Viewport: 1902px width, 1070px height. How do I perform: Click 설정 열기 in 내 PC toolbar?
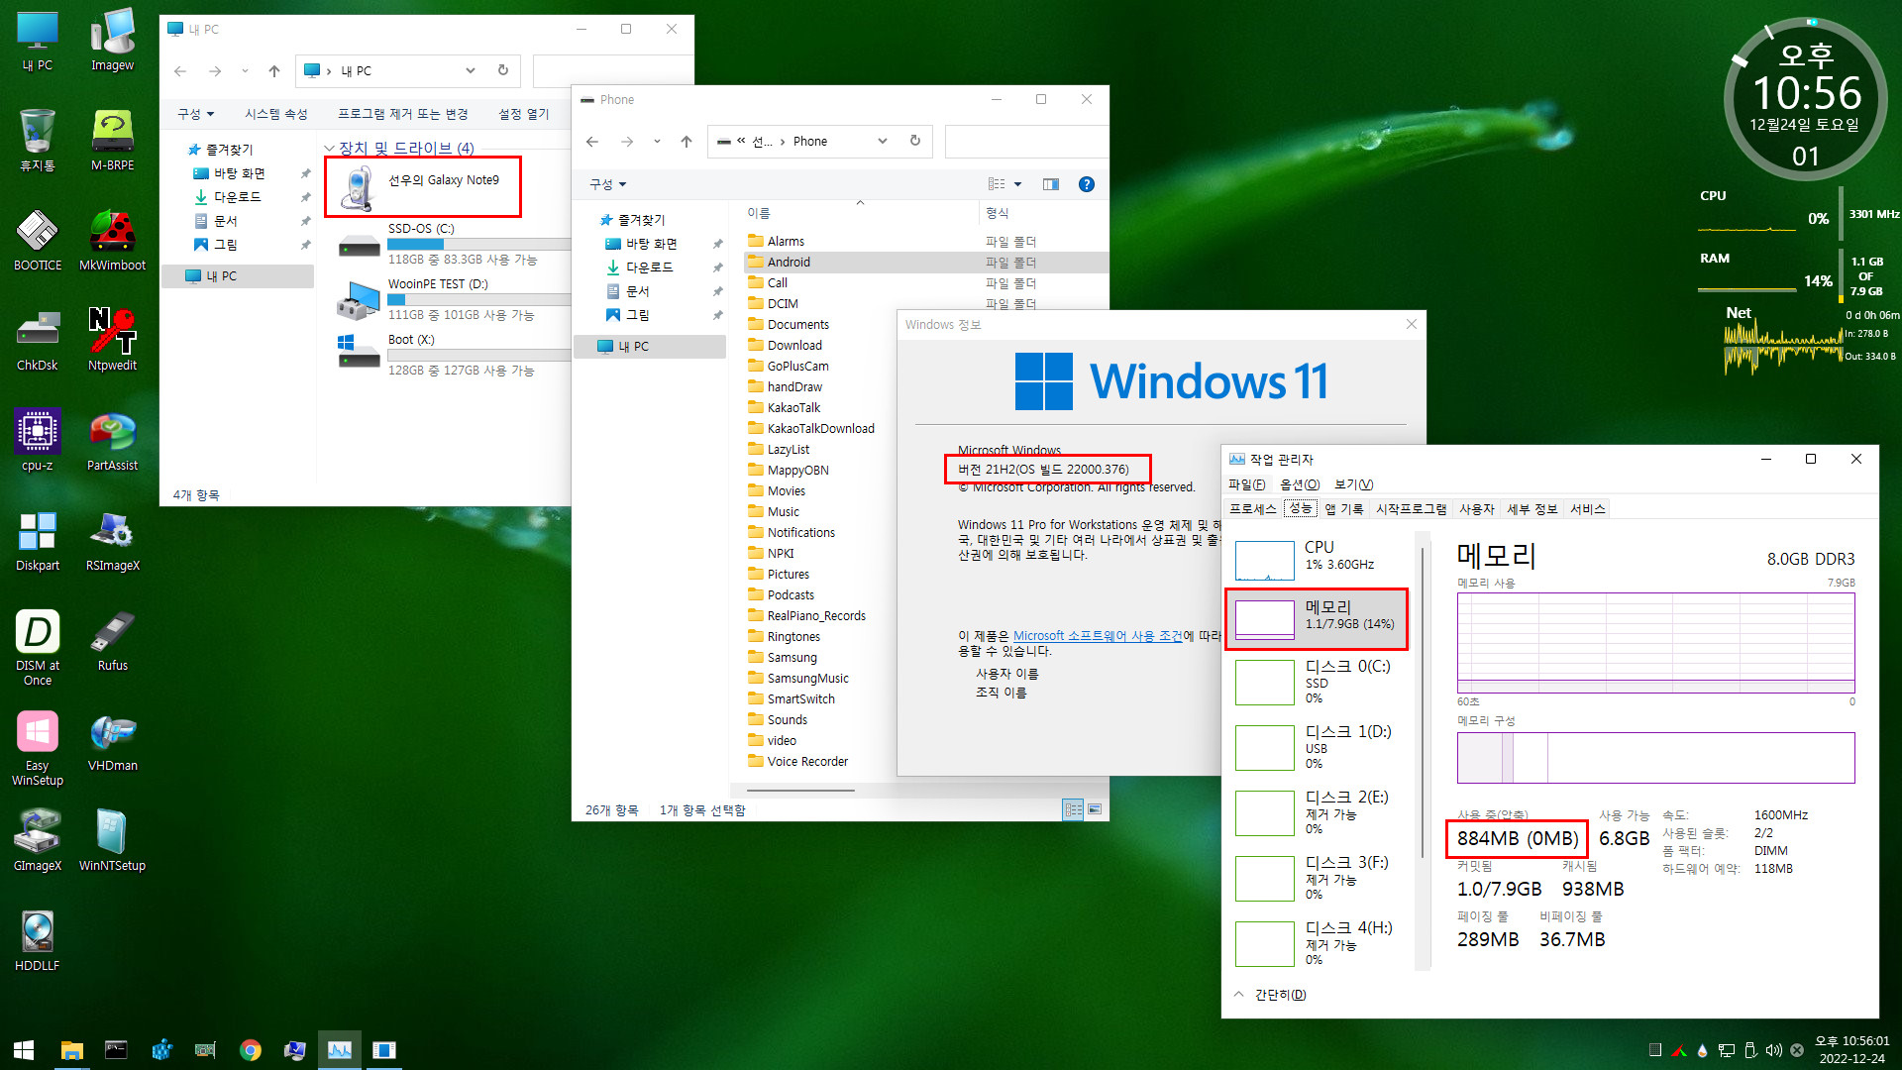point(524,114)
